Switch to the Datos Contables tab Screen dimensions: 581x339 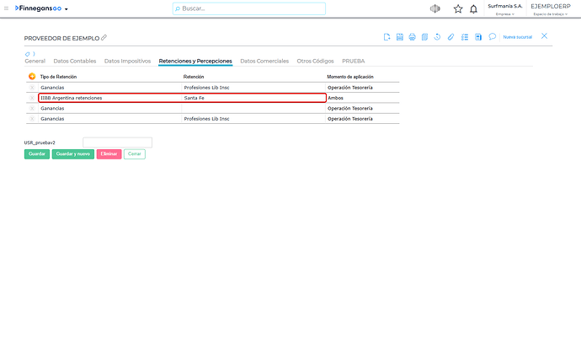(x=74, y=61)
